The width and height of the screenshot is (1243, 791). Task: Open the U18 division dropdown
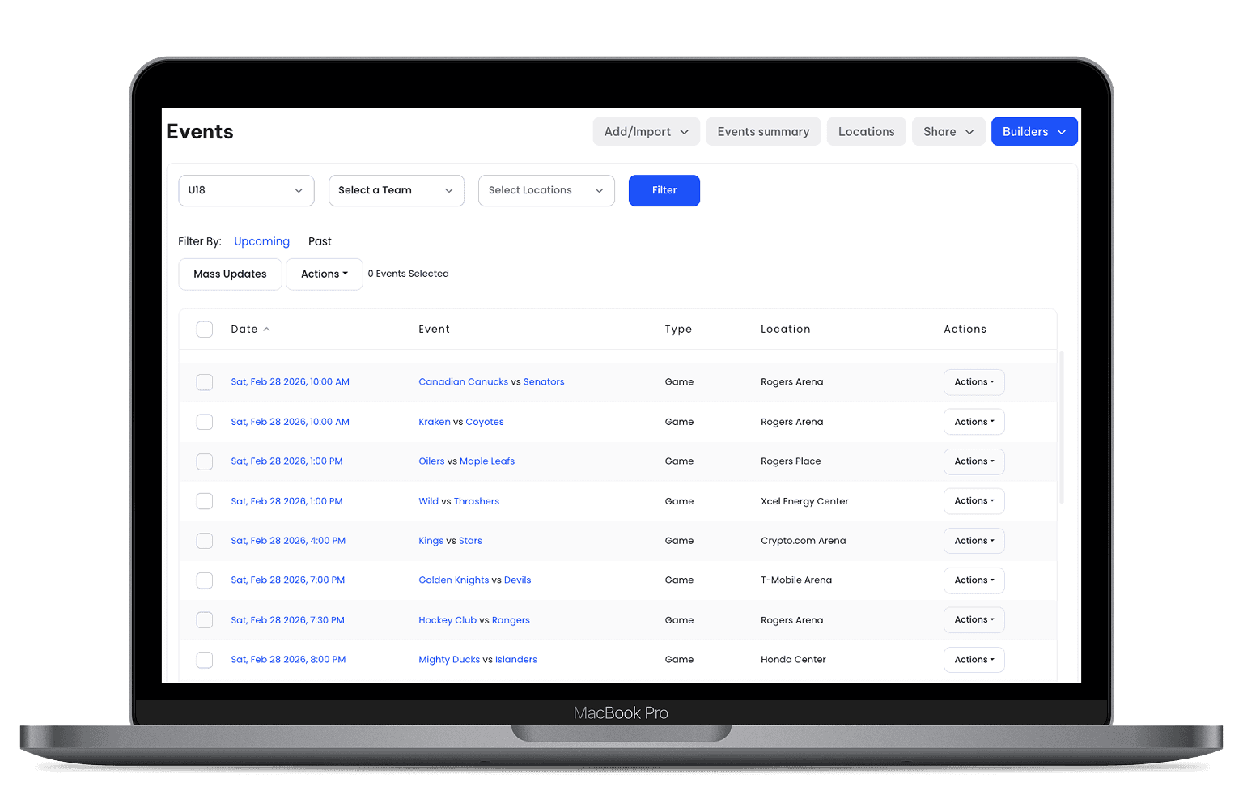pos(246,191)
